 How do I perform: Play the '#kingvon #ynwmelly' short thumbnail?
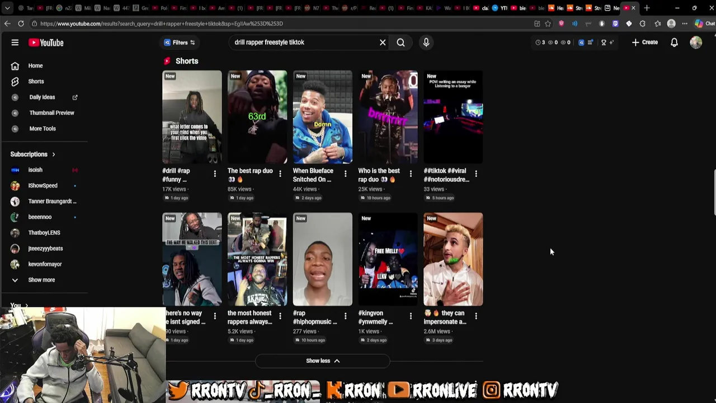point(388,259)
